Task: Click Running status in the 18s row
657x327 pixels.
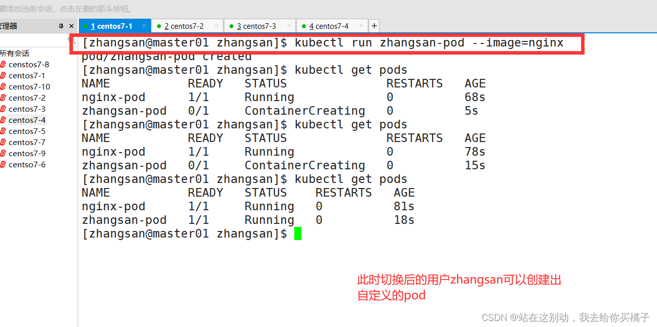Action: (x=269, y=220)
